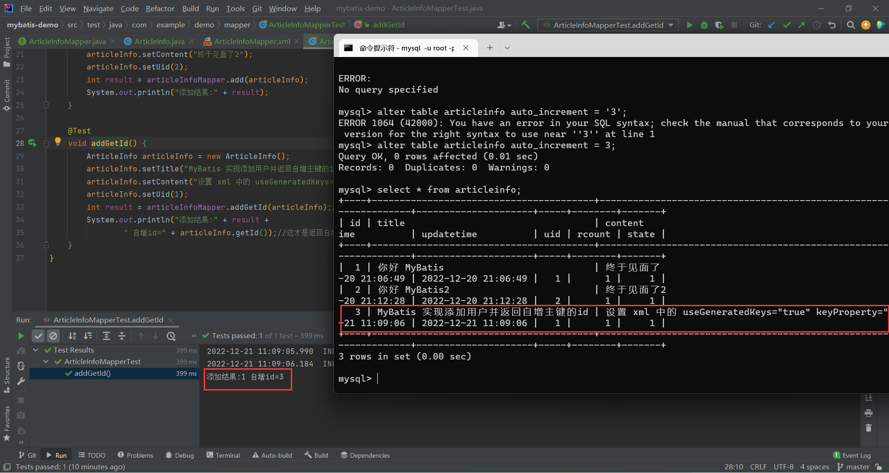Toggle auto-test rerun icon

(x=21, y=366)
